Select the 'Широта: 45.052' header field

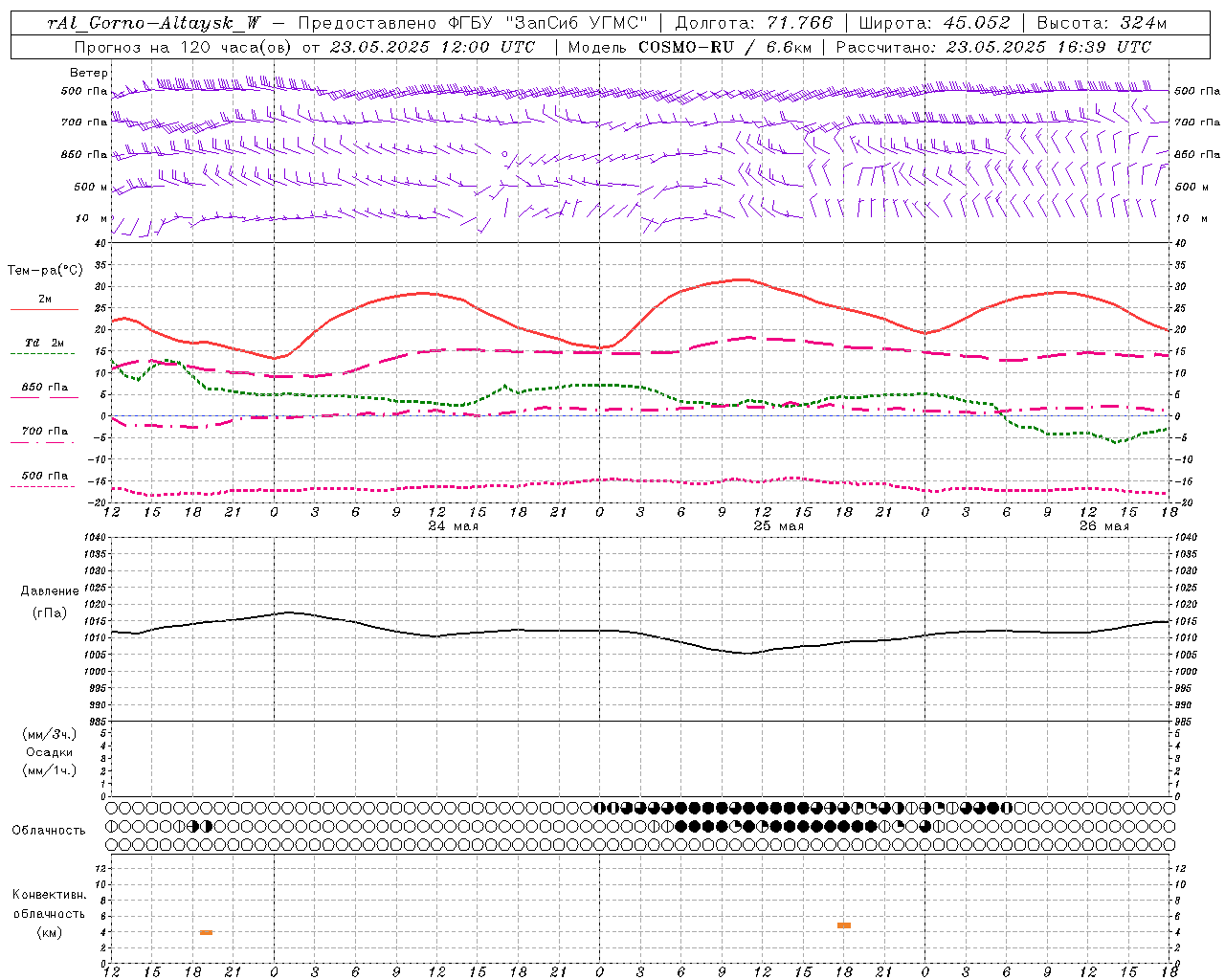point(934,23)
